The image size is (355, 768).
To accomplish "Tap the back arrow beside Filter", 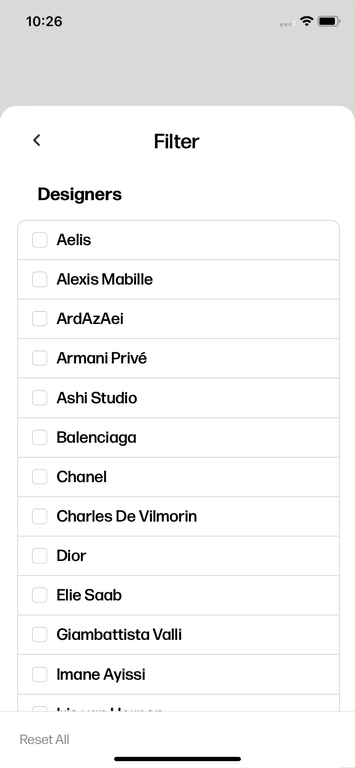I will [37, 140].
